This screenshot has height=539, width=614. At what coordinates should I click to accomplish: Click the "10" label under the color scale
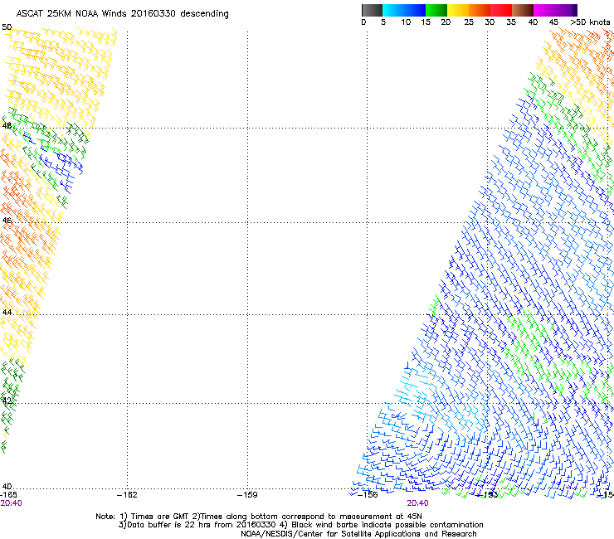tap(406, 22)
